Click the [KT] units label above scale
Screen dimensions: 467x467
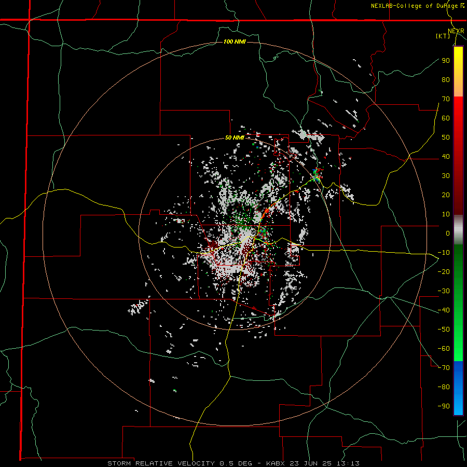click(443, 36)
